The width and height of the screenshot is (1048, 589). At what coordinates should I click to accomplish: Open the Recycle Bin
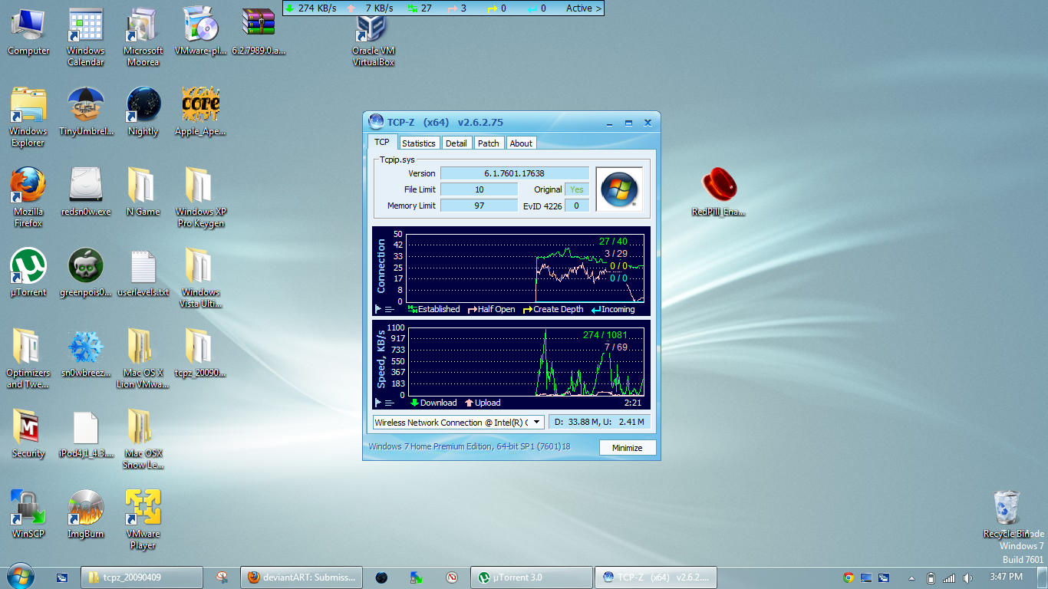[1007, 515]
